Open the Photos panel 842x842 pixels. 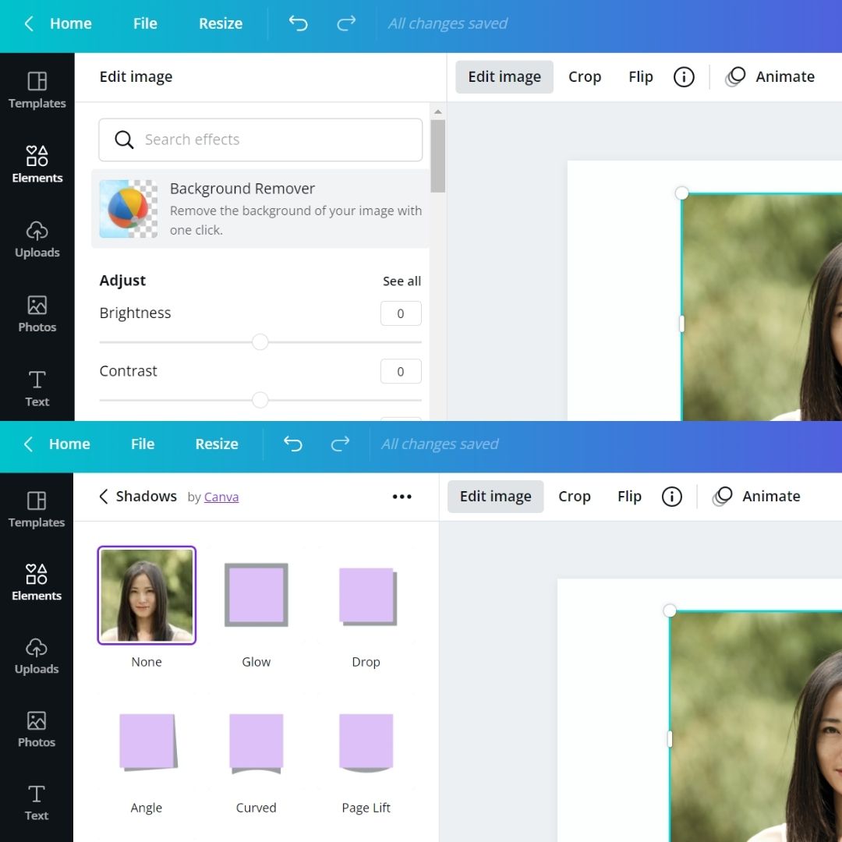tap(37, 313)
